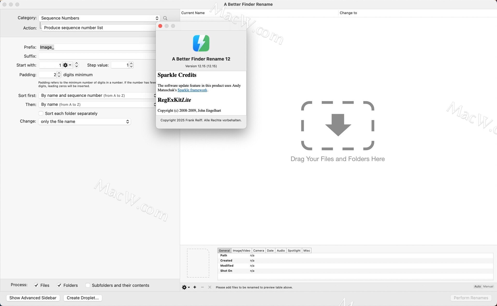This screenshot has width=497, height=306.
Task: Select the Misc metadata tab
Action: click(307, 251)
